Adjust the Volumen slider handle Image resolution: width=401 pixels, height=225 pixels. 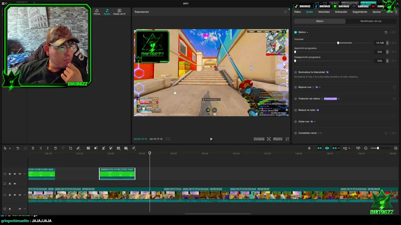coord(338,43)
